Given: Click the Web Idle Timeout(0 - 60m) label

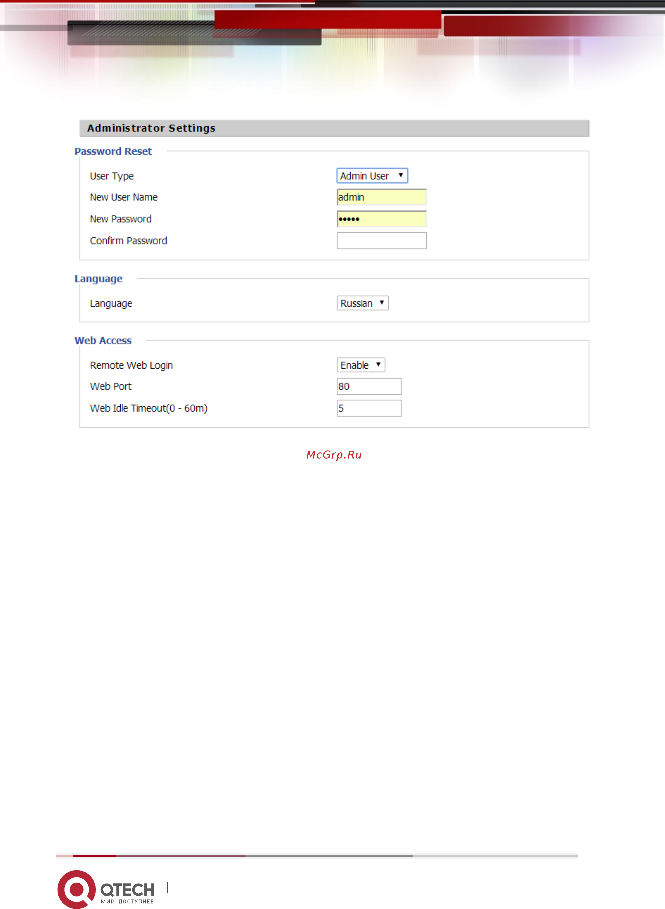Looking at the screenshot, I should pyautogui.click(x=149, y=408).
